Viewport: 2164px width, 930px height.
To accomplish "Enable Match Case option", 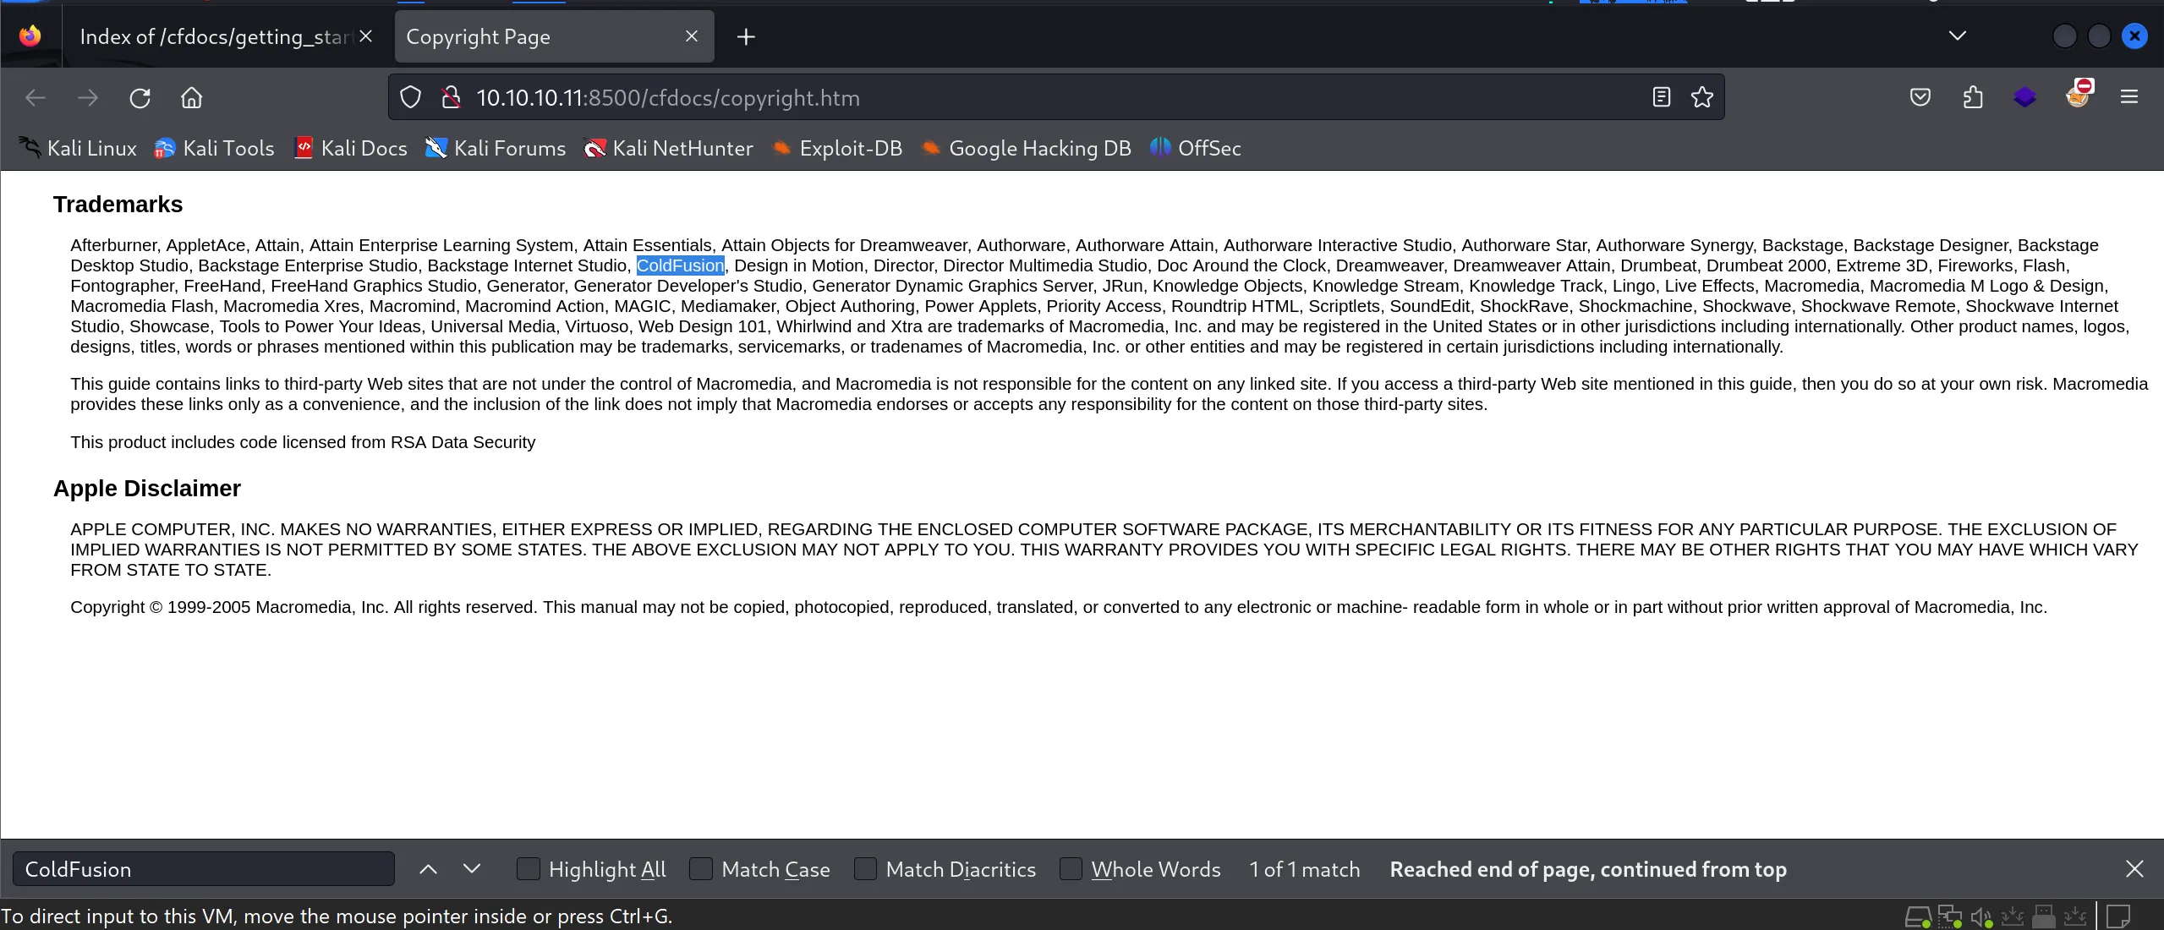I will (x=701, y=869).
